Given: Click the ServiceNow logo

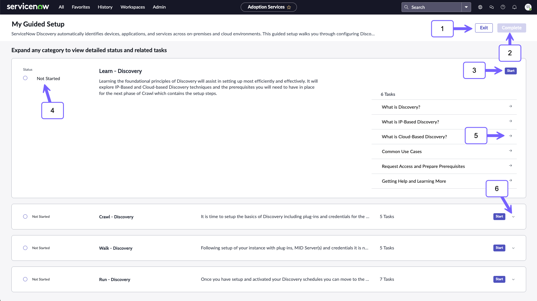Looking at the screenshot, I should click(28, 7).
